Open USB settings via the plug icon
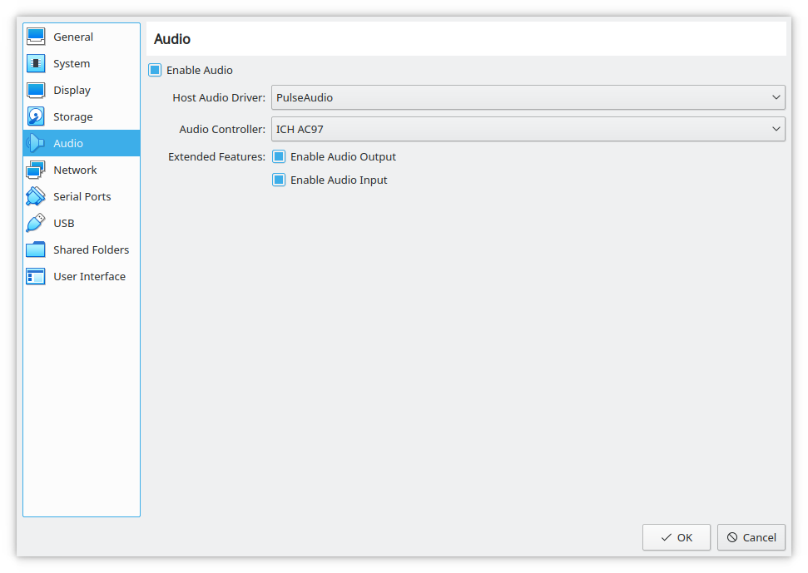 [x=36, y=223]
